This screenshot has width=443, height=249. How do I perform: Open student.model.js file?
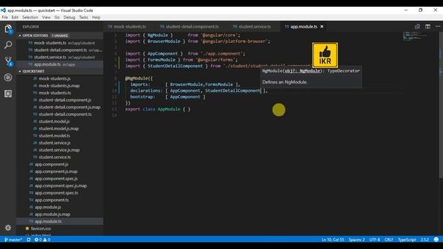coord(60,122)
